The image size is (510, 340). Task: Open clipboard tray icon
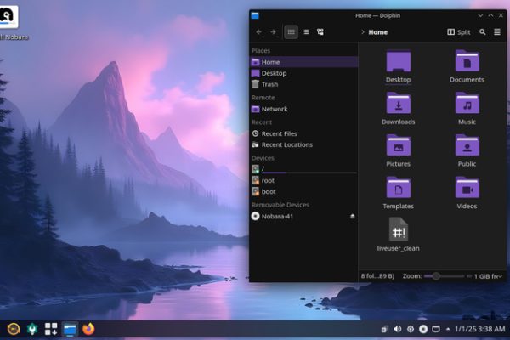tap(384, 329)
